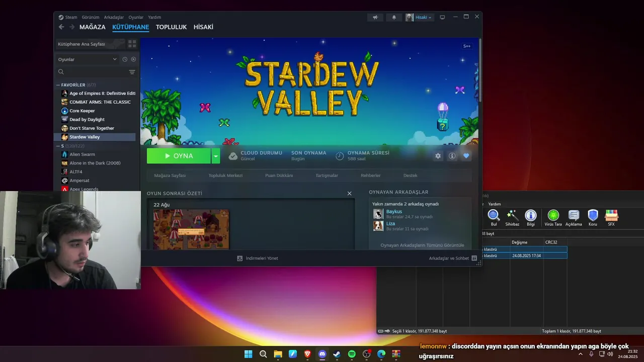Open Stardew Valley settings gear
644x362 pixels.
click(438, 156)
